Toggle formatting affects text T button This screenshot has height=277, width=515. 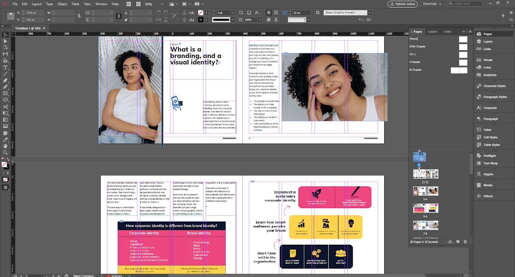[x=8, y=173]
